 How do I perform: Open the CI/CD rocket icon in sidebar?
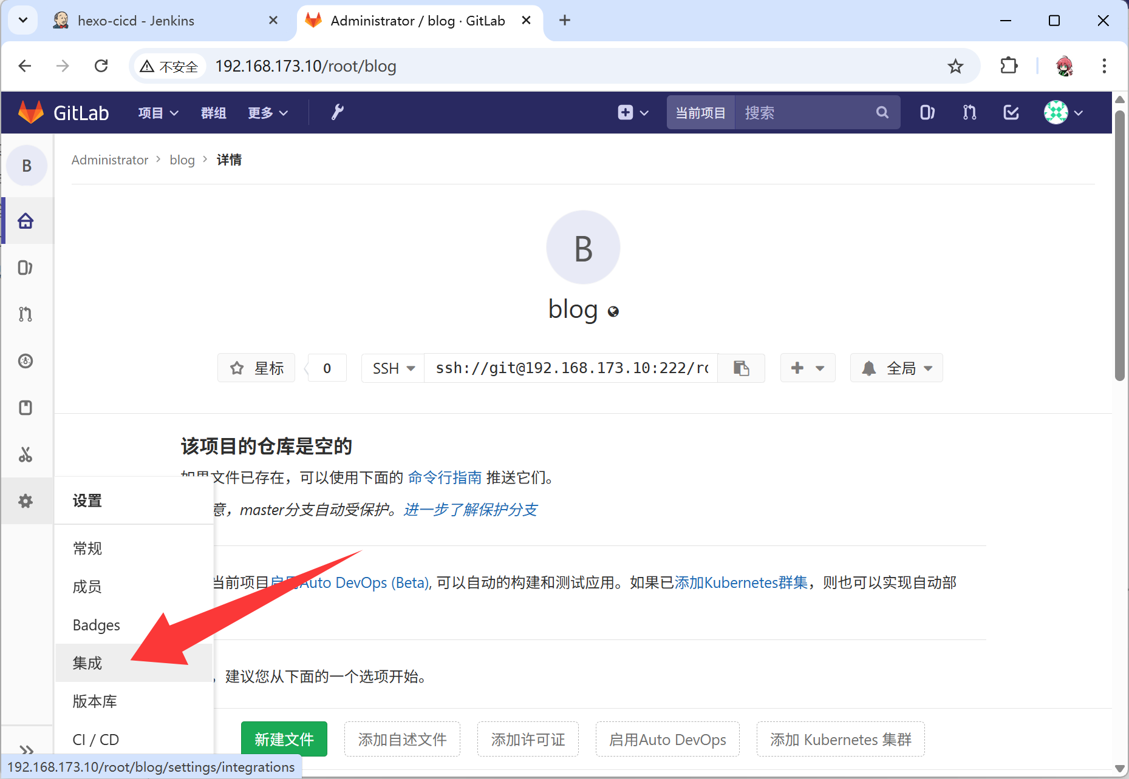(25, 361)
